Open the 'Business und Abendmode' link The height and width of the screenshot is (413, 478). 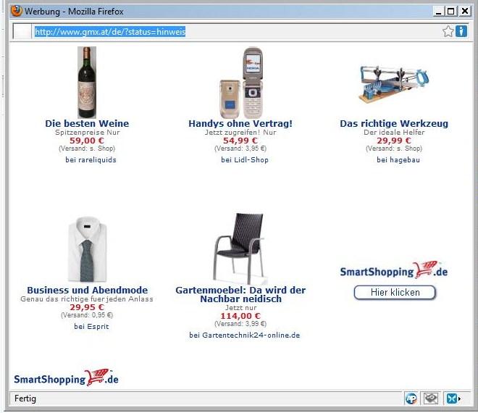tap(88, 290)
